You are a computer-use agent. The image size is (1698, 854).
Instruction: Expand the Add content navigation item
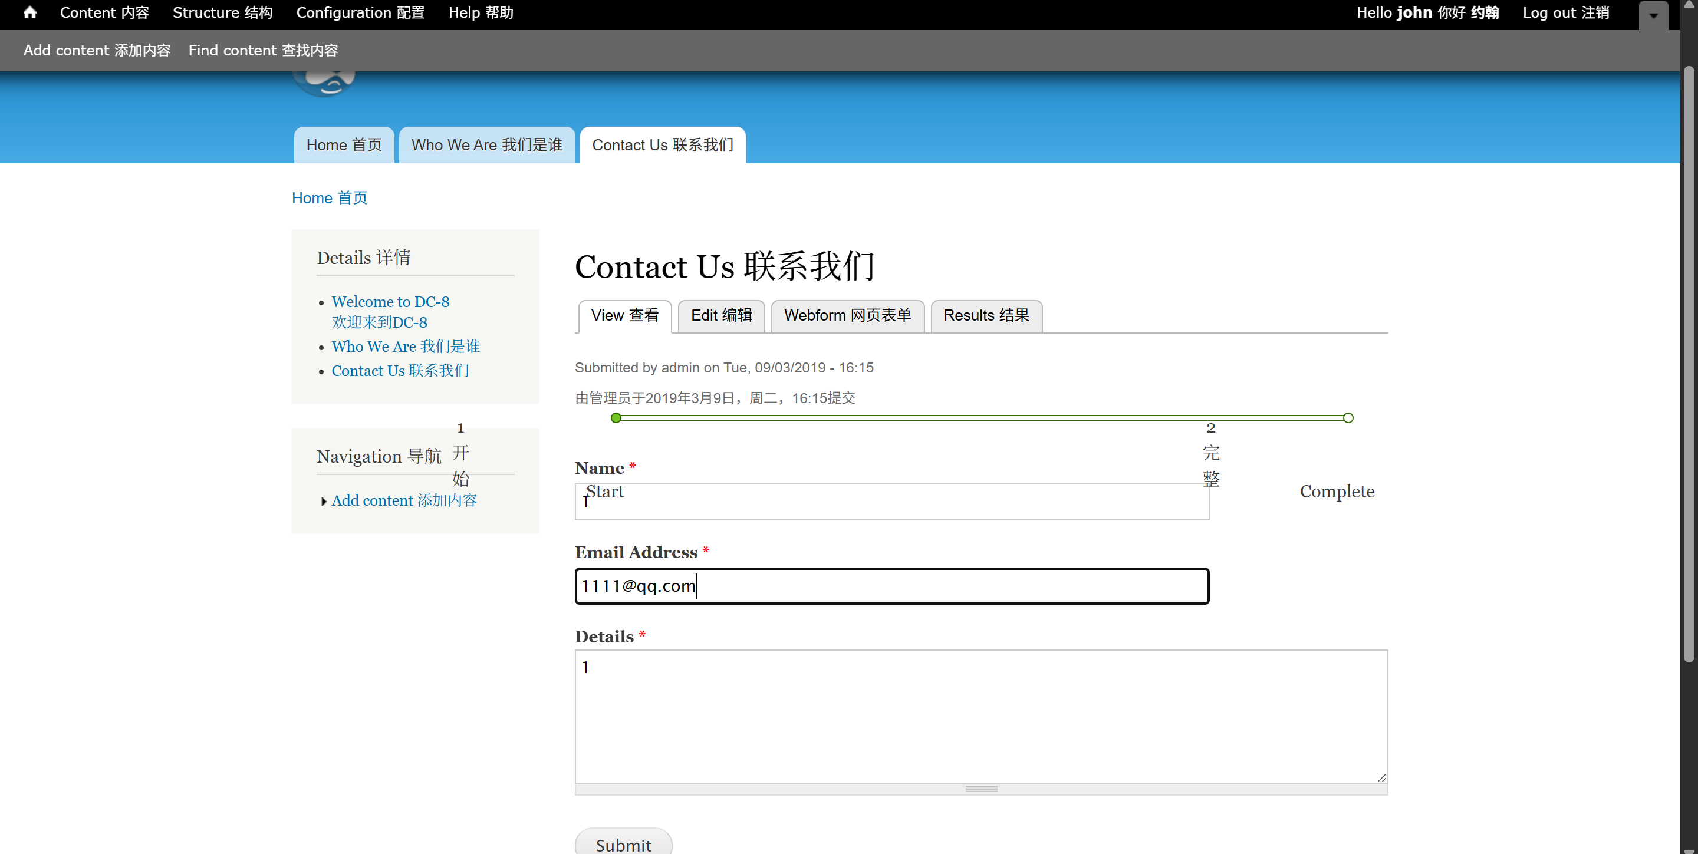[x=324, y=502]
